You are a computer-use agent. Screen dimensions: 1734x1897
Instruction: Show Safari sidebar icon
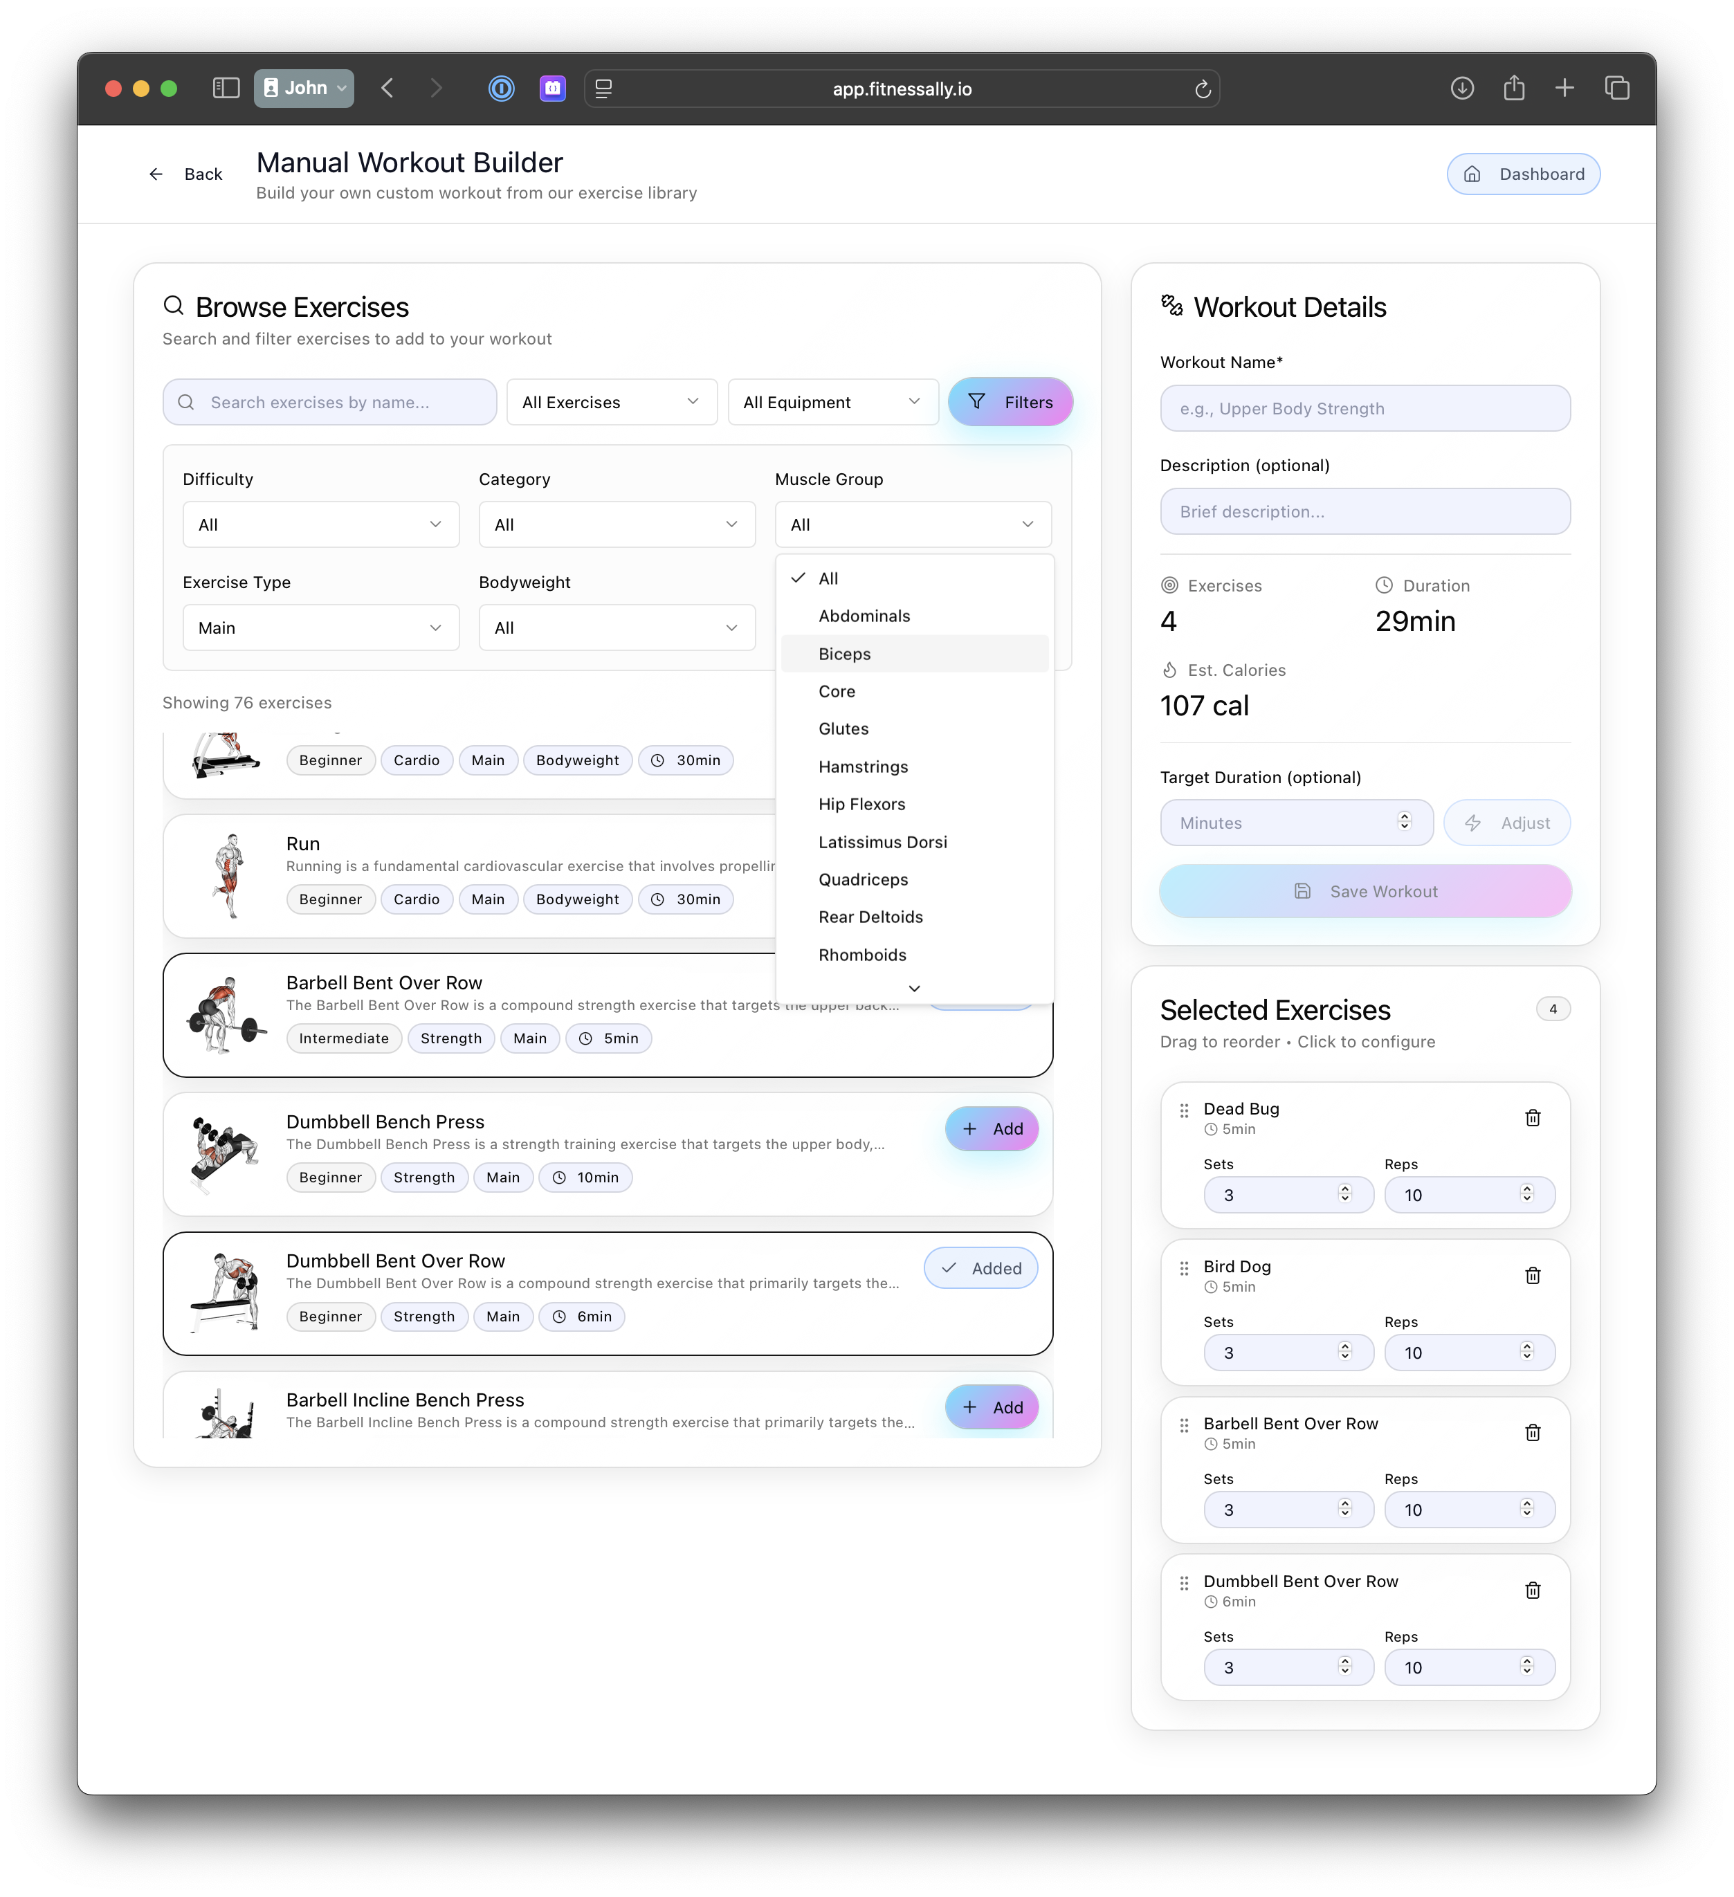226,89
